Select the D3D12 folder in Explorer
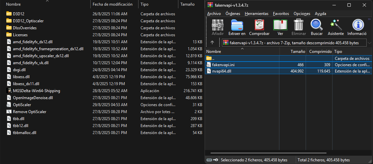This screenshot has width=373, height=164. pyautogui.click(x=19, y=14)
